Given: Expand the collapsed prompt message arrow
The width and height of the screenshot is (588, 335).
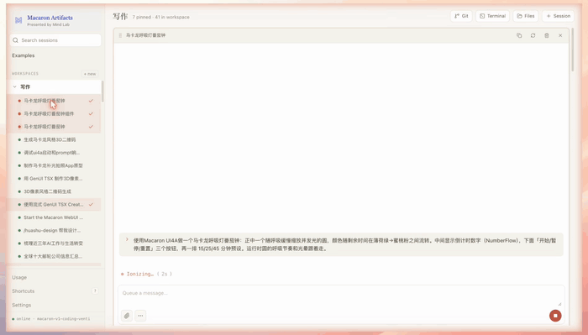Looking at the screenshot, I should pyautogui.click(x=127, y=239).
